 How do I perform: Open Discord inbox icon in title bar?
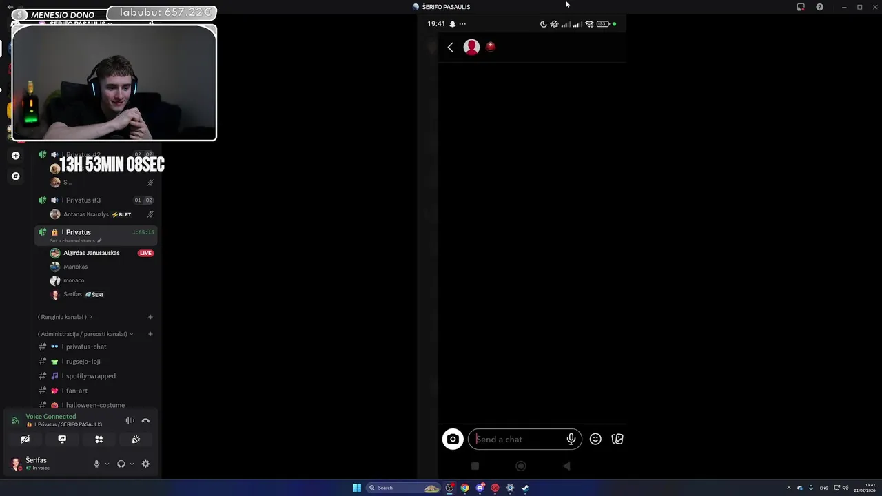(x=801, y=7)
